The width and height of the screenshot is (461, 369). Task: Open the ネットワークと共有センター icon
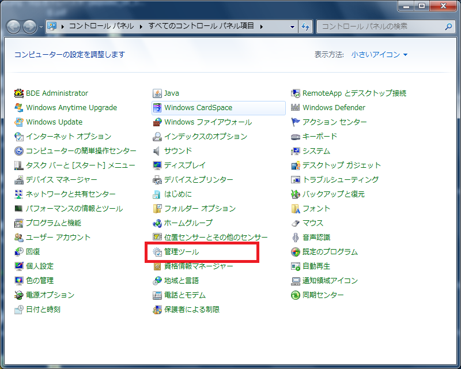pos(19,194)
